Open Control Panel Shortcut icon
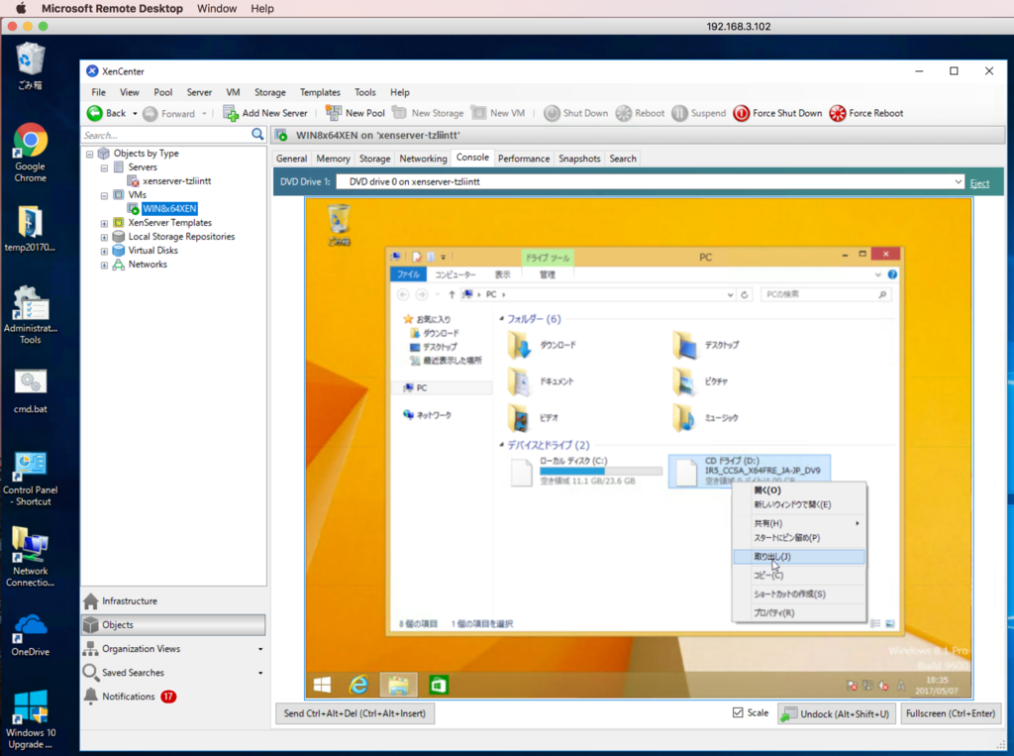Viewport: 1014px width, 756px height. pyautogui.click(x=30, y=479)
